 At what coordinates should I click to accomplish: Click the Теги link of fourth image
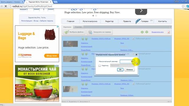click(122, 88)
